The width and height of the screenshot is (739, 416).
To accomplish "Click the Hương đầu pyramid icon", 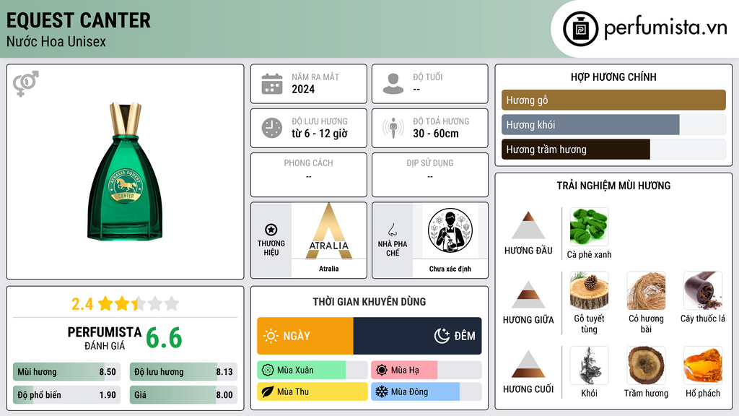I will (528, 225).
